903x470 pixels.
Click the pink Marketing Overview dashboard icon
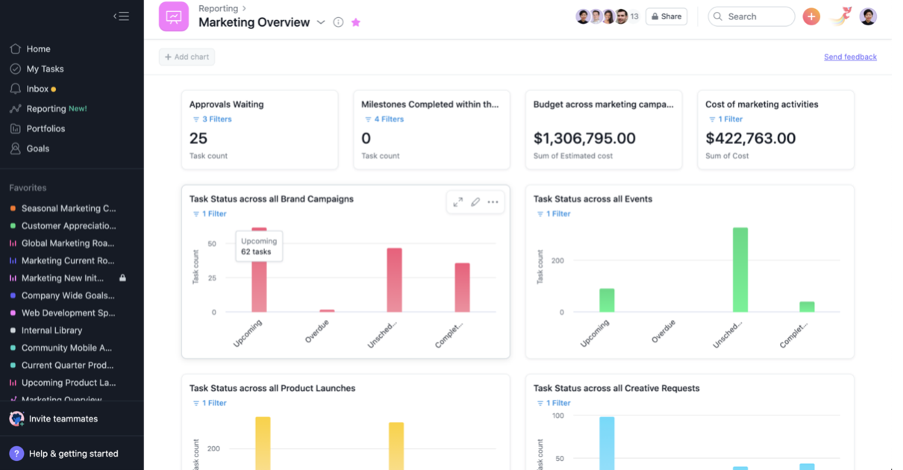pos(174,16)
